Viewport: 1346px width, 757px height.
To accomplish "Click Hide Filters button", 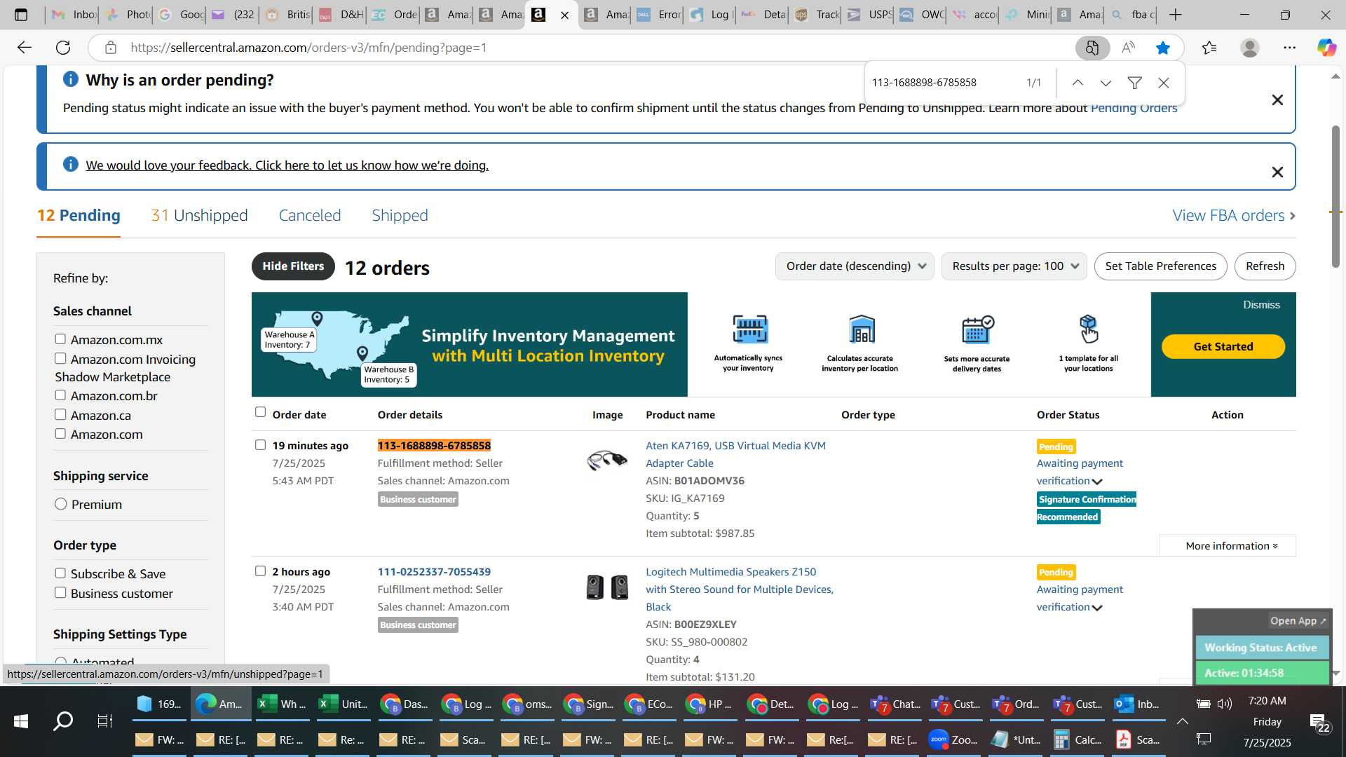I will pos(293,266).
